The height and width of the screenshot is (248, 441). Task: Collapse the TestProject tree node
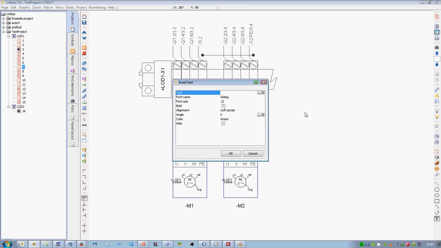pos(3,32)
